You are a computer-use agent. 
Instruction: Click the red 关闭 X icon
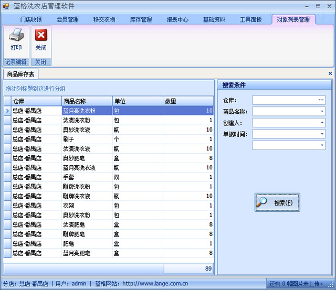coord(41,35)
